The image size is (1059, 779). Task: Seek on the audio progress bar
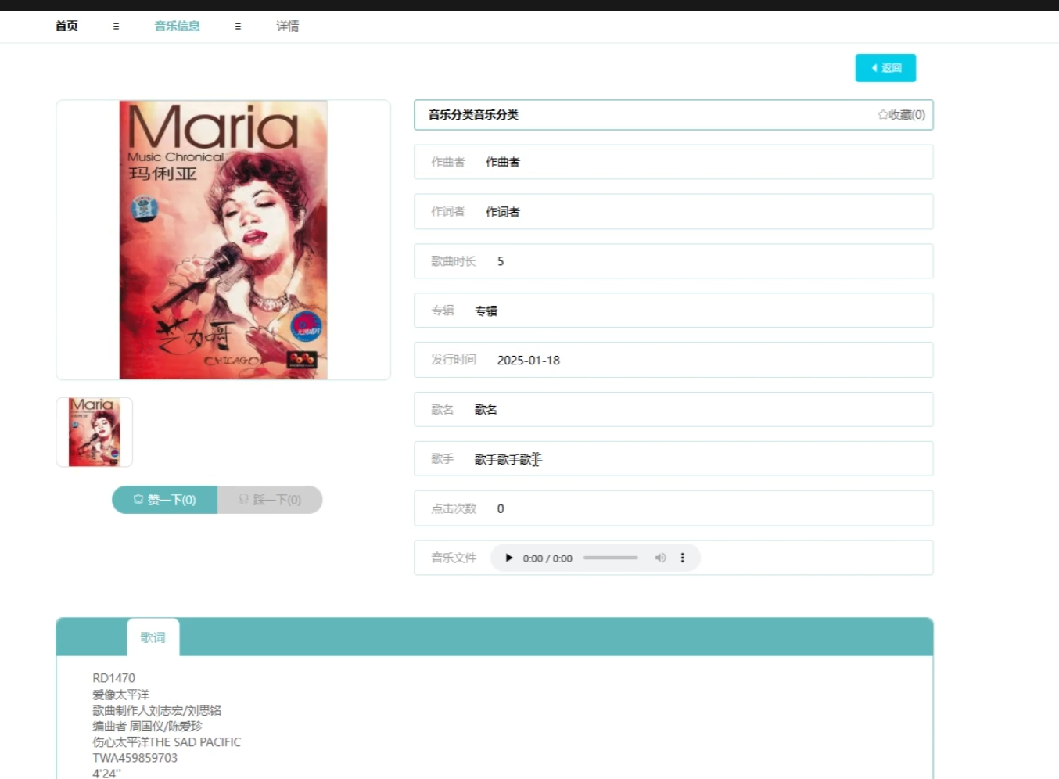click(x=611, y=558)
